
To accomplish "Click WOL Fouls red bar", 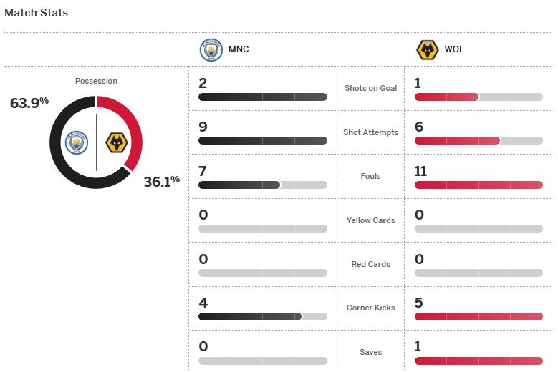I will [x=478, y=185].
